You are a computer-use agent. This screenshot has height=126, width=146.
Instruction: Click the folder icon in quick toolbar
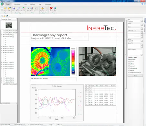pyautogui.click(x=5, y=16)
